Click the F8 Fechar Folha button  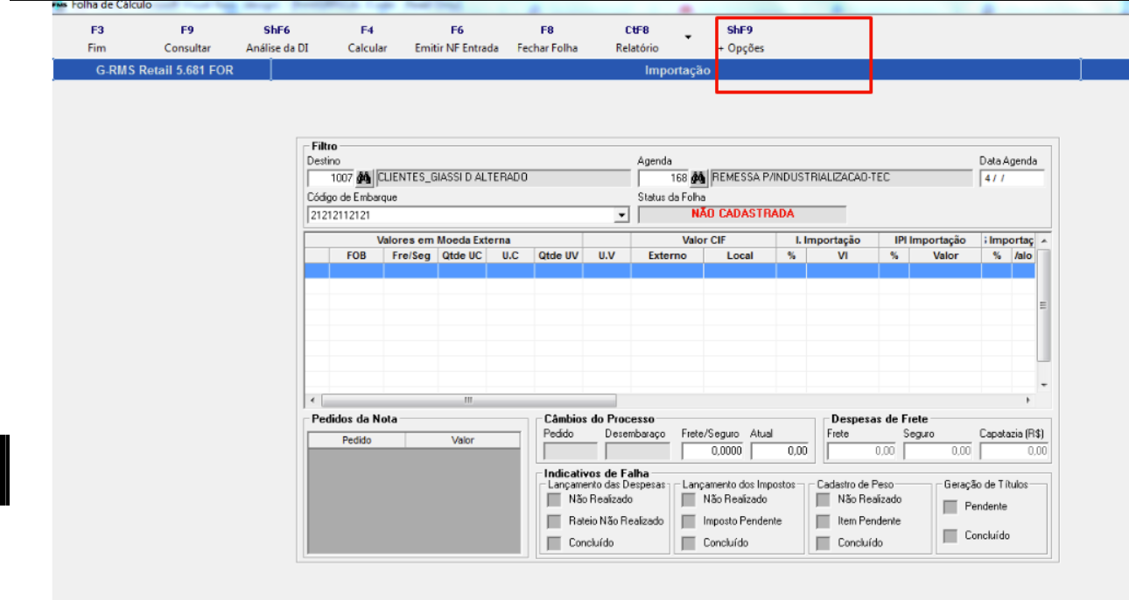(547, 39)
